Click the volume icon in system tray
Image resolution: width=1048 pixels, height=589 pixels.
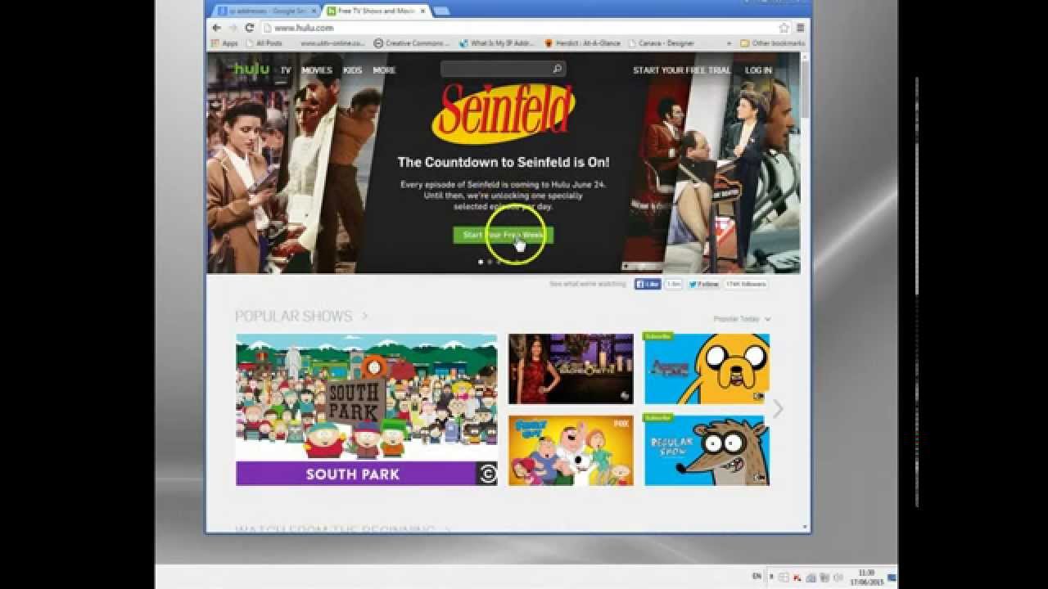point(838,578)
